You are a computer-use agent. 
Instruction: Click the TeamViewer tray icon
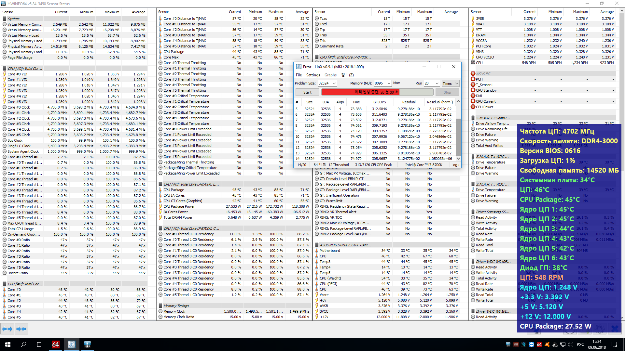pyautogui.click(x=532, y=344)
